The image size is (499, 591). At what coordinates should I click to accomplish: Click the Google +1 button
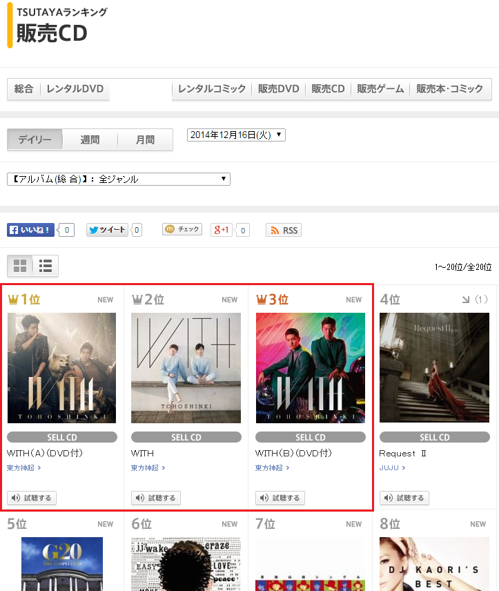(222, 230)
